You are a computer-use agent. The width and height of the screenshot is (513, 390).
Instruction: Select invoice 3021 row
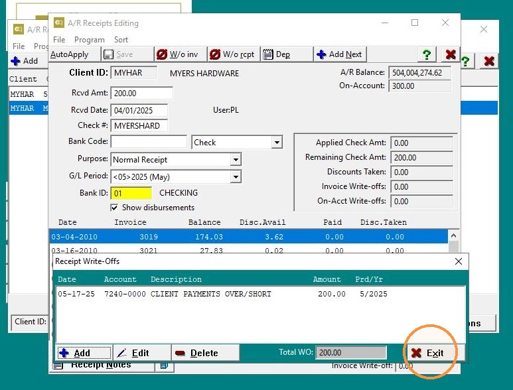tap(248, 250)
